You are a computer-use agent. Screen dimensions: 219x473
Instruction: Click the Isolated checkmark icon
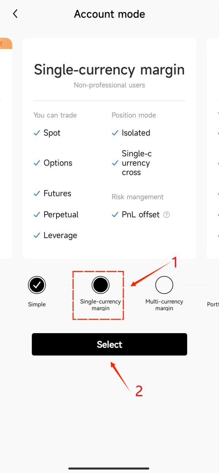pos(115,133)
